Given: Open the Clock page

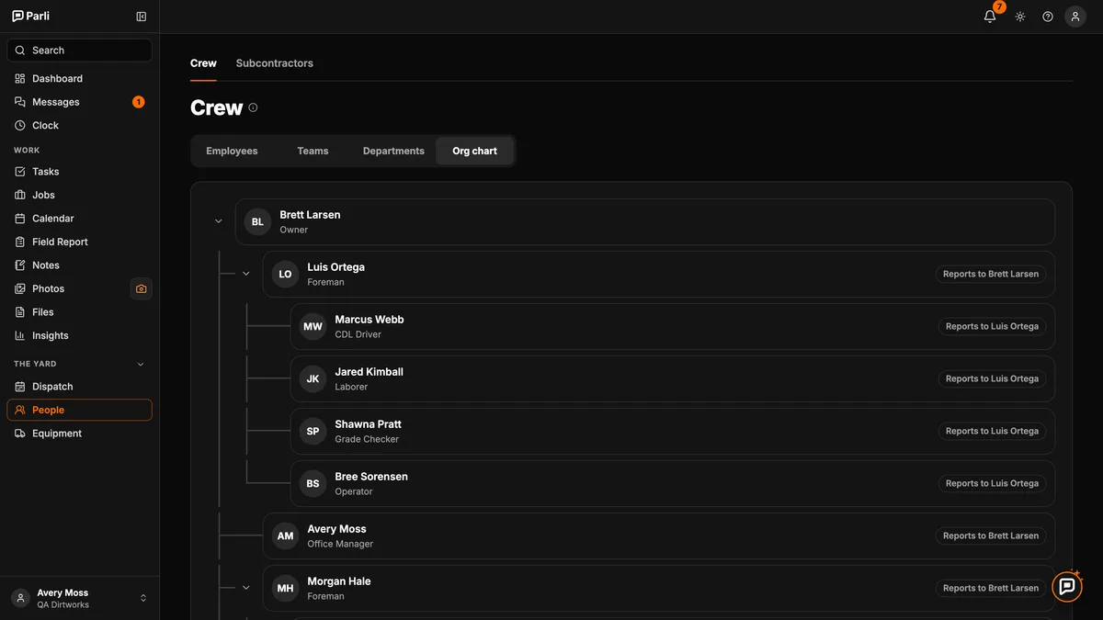Looking at the screenshot, I should [79, 126].
